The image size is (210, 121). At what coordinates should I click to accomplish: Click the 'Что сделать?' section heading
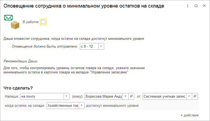(x=18, y=88)
